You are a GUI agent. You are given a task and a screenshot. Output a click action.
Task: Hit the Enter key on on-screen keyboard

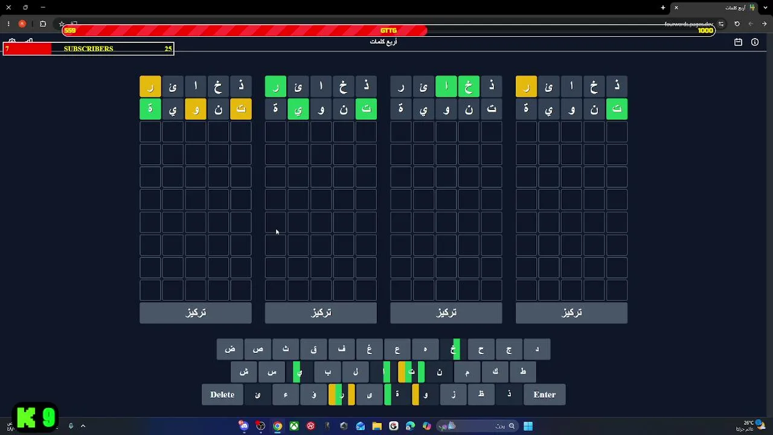(x=545, y=395)
